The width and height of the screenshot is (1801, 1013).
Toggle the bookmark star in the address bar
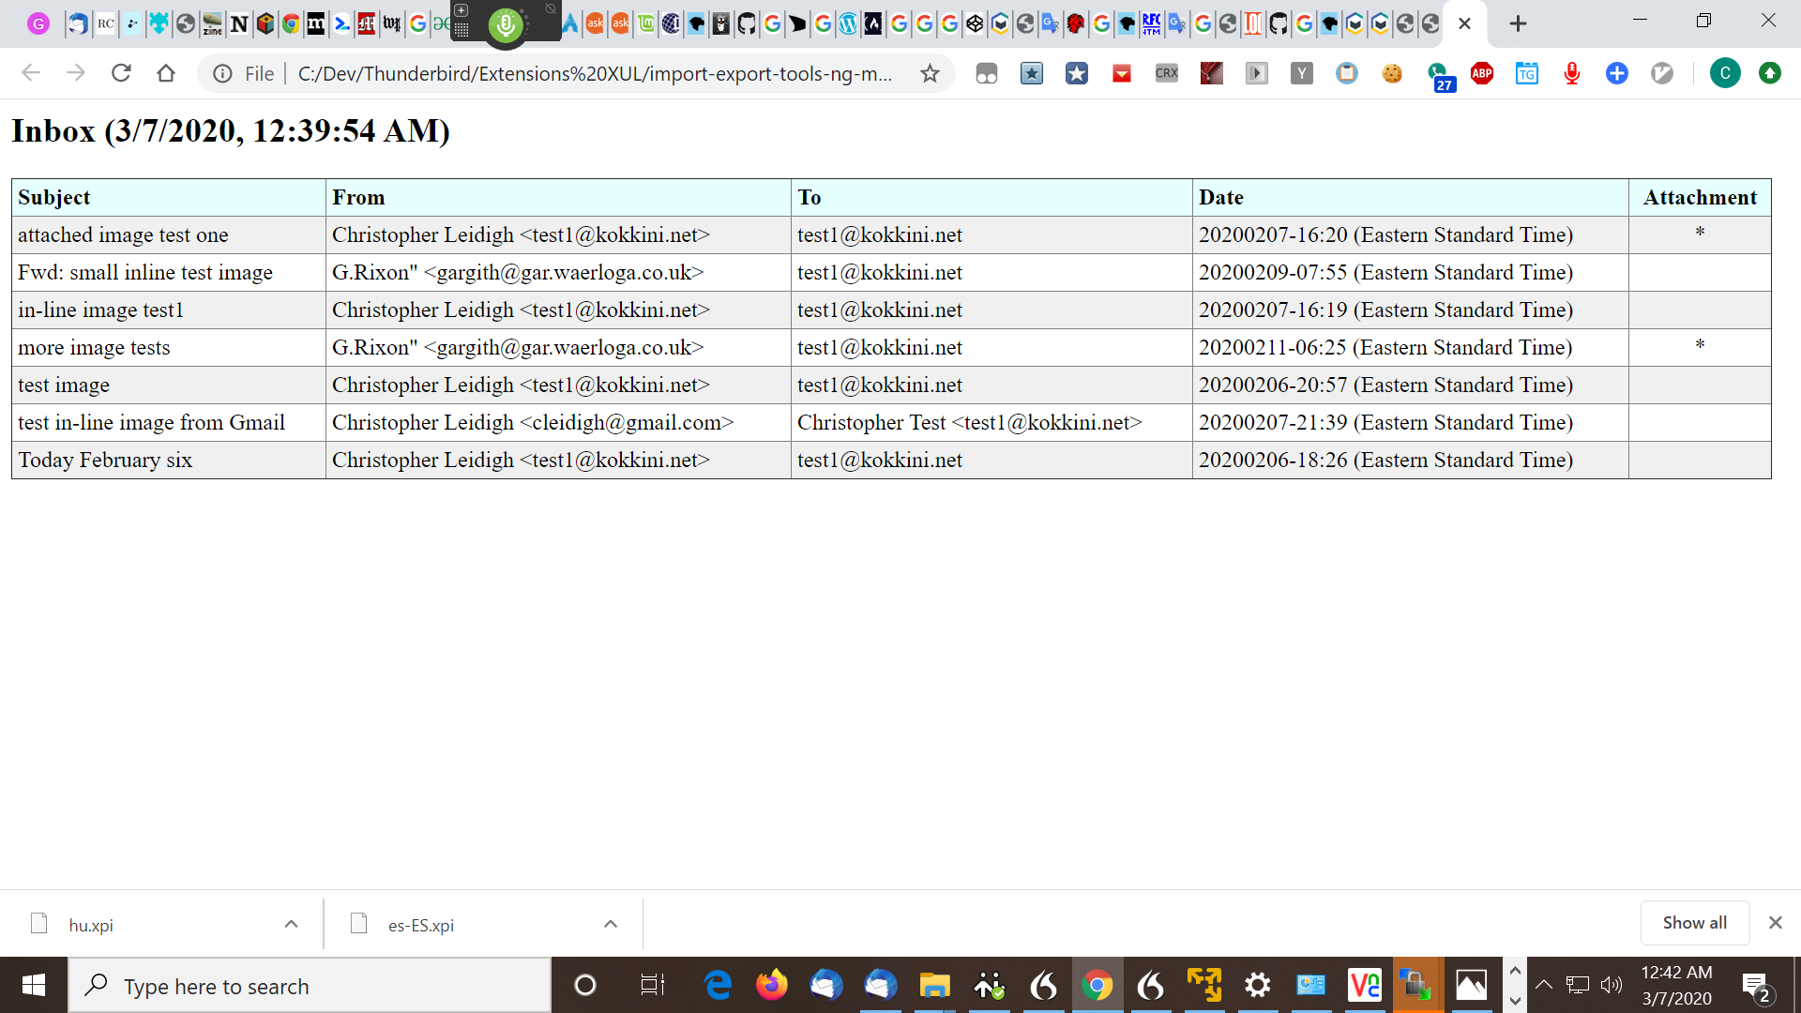[931, 73]
